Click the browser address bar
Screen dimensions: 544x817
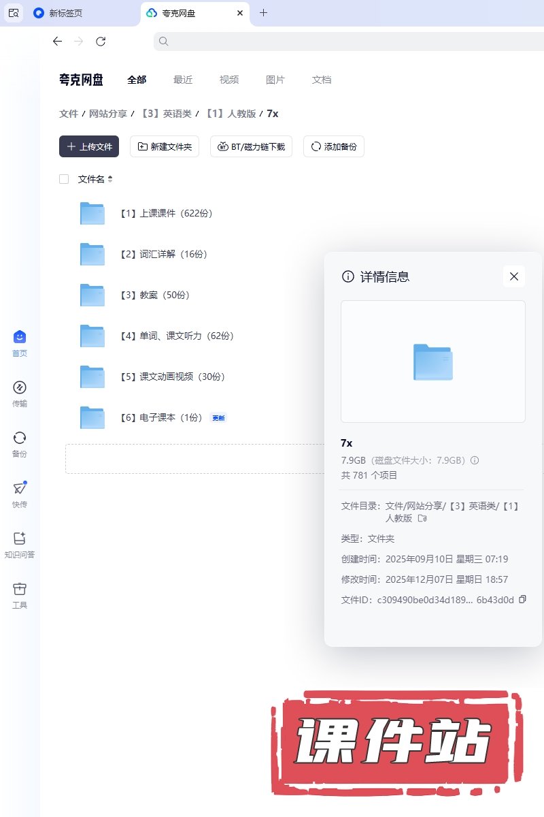347,42
